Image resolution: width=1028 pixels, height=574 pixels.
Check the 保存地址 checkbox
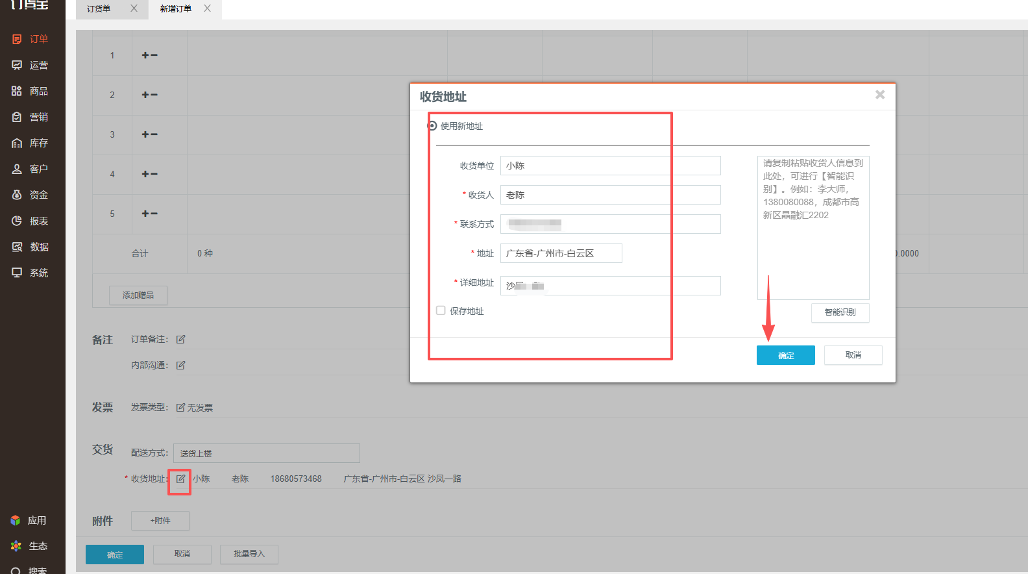tap(441, 310)
